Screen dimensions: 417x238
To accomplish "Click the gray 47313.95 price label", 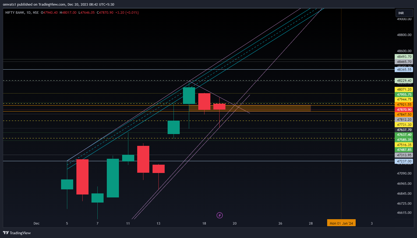I will click(404, 155).
